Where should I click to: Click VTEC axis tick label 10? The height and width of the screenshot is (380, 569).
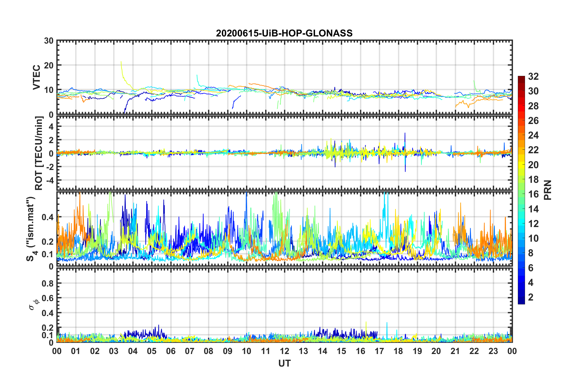coord(49,90)
